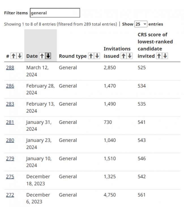Click the active Date descending sort arrow
The width and height of the screenshot is (184, 207).
(x=48, y=56)
